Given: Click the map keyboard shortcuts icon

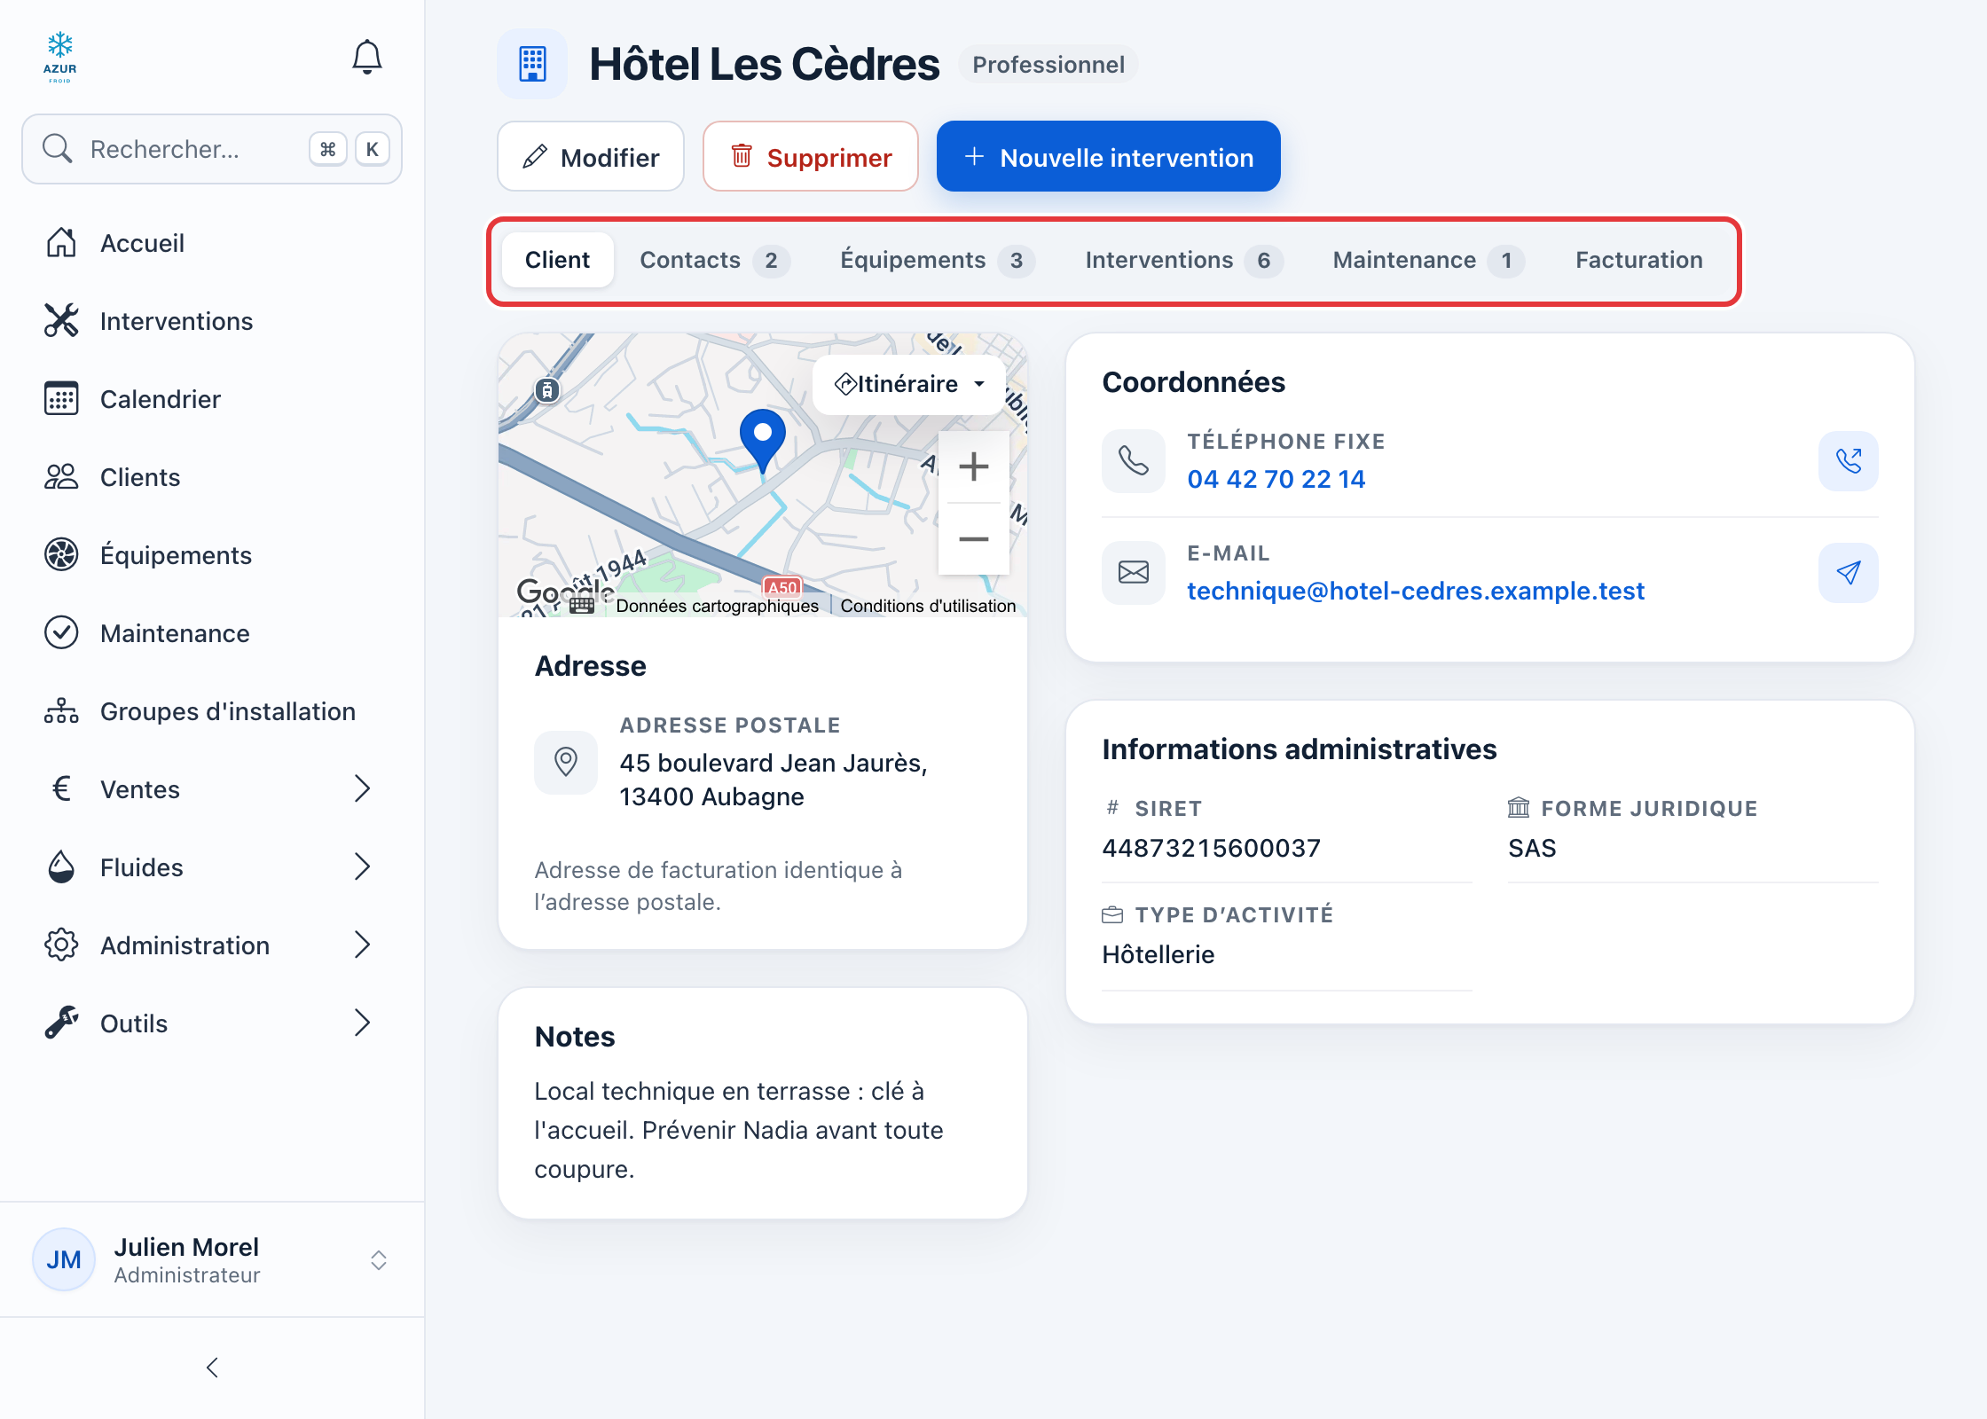Looking at the screenshot, I should pyautogui.click(x=582, y=606).
